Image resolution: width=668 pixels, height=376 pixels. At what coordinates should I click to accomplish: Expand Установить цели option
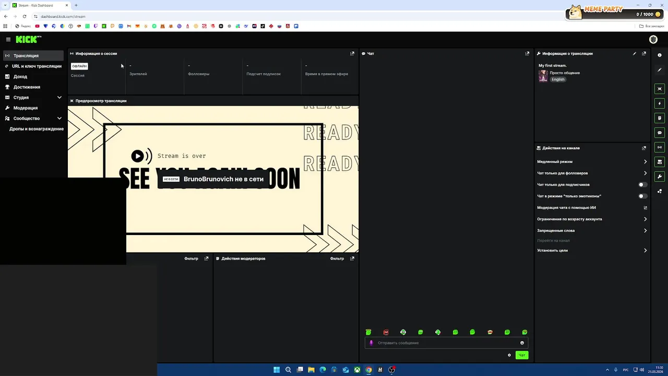point(592,251)
